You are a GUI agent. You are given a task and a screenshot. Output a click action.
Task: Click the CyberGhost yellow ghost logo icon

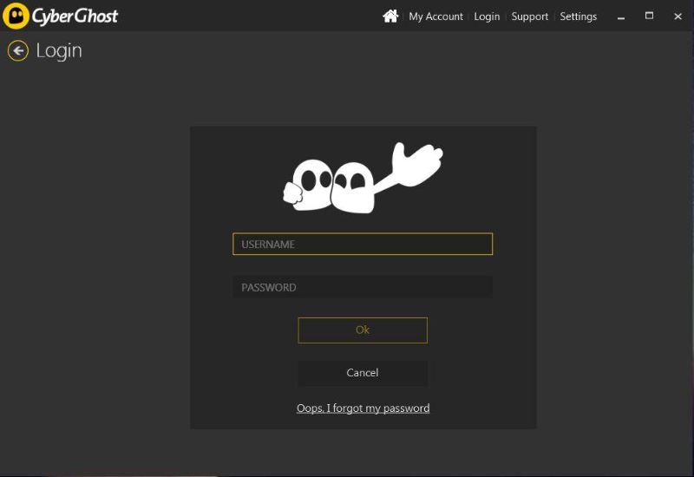[x=16, y=16]
